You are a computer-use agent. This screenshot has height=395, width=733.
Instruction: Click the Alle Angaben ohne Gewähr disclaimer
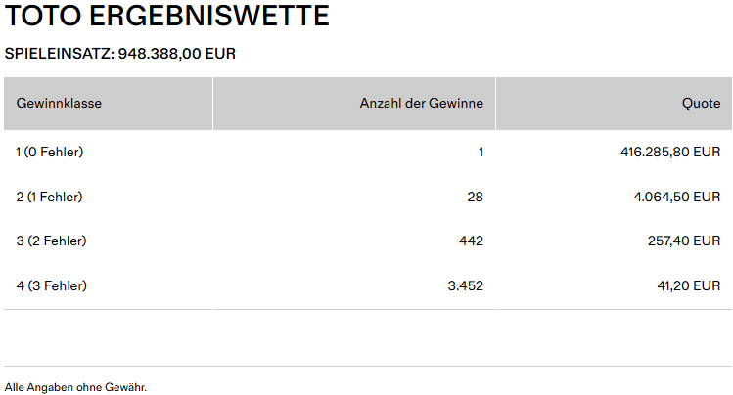75,387
